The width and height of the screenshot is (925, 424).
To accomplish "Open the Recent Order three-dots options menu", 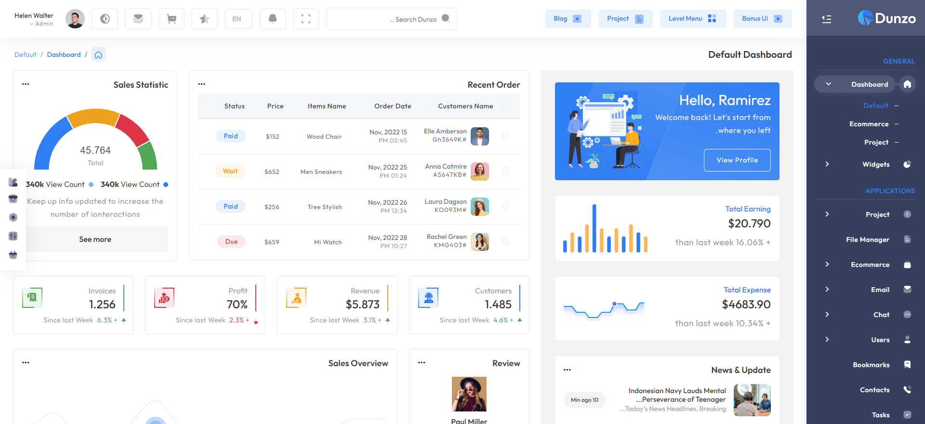I will click(202, 84).
